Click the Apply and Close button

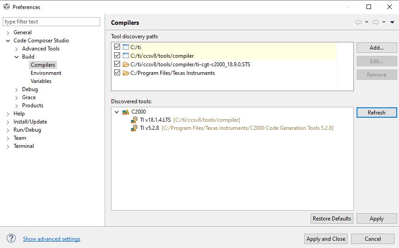[325, 239]
